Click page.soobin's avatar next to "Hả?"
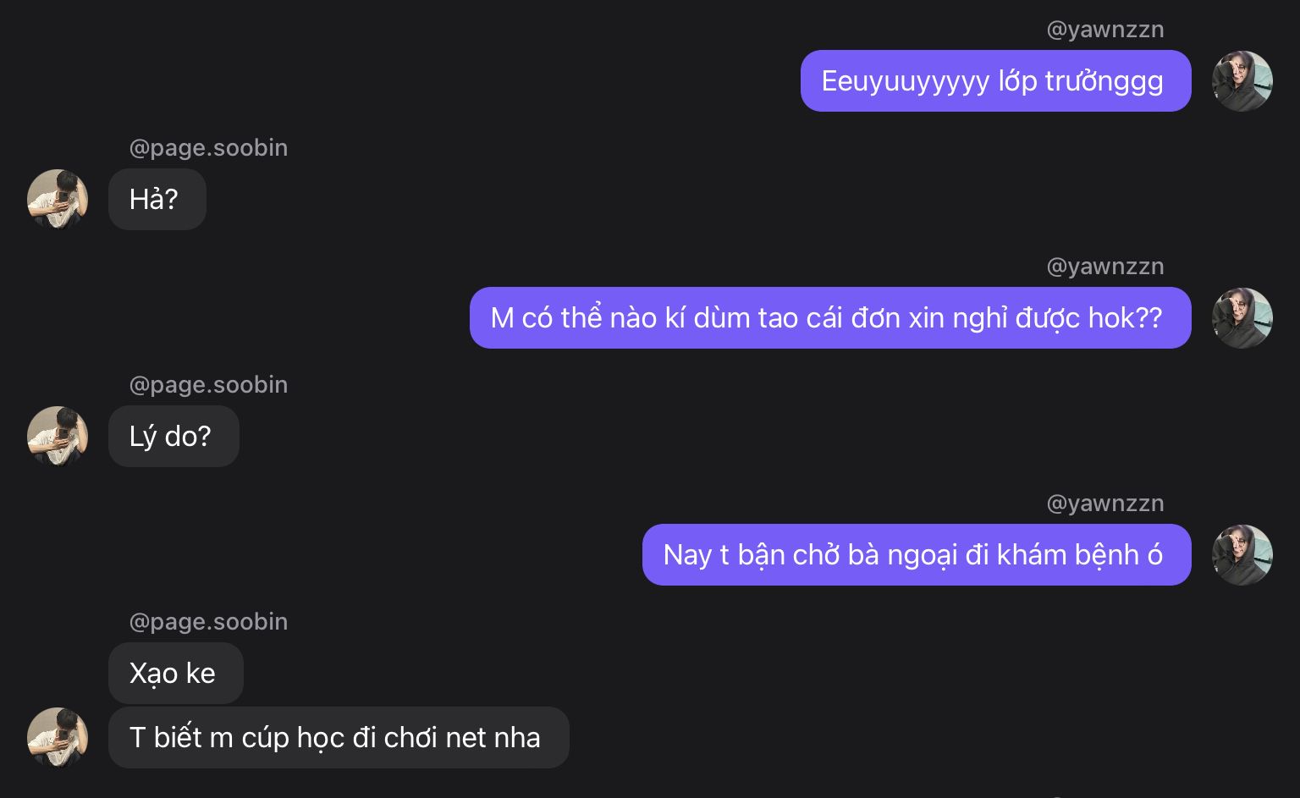The image size is (1300, 798). click(x=58, y=200)
